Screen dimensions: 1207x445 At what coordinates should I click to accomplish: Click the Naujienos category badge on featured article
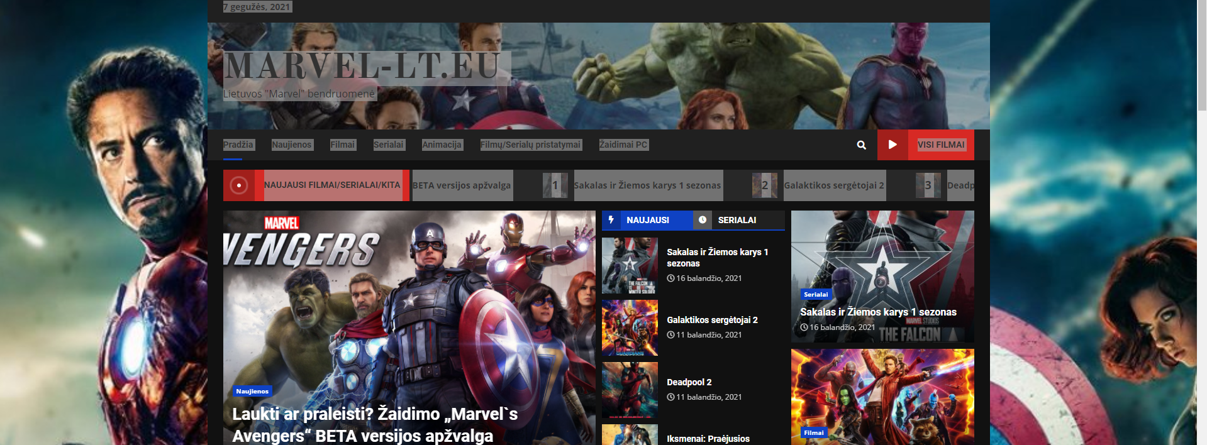click(x=252, y=391)
